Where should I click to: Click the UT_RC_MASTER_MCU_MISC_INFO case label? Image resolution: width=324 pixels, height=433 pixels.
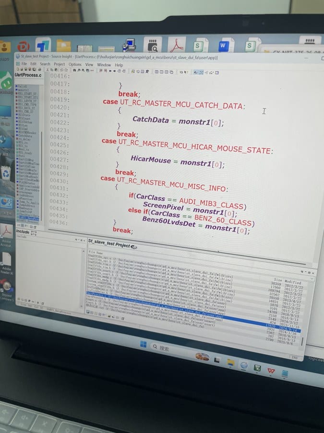(172, 184)
